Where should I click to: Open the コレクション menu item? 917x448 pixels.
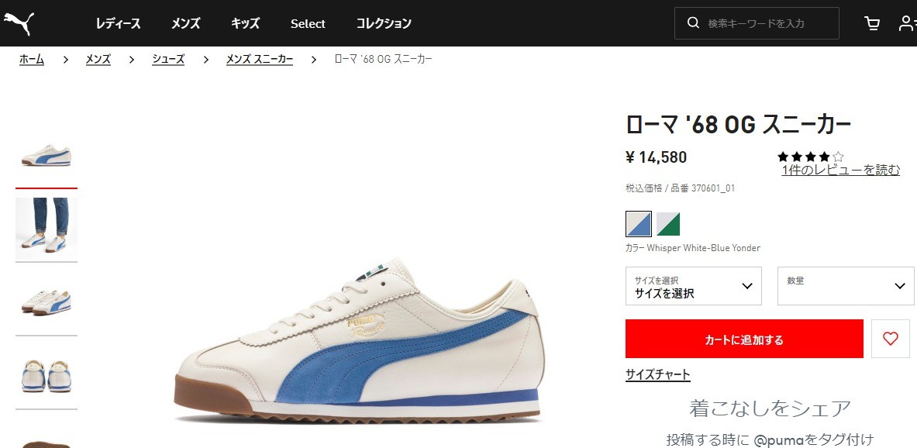384,23
